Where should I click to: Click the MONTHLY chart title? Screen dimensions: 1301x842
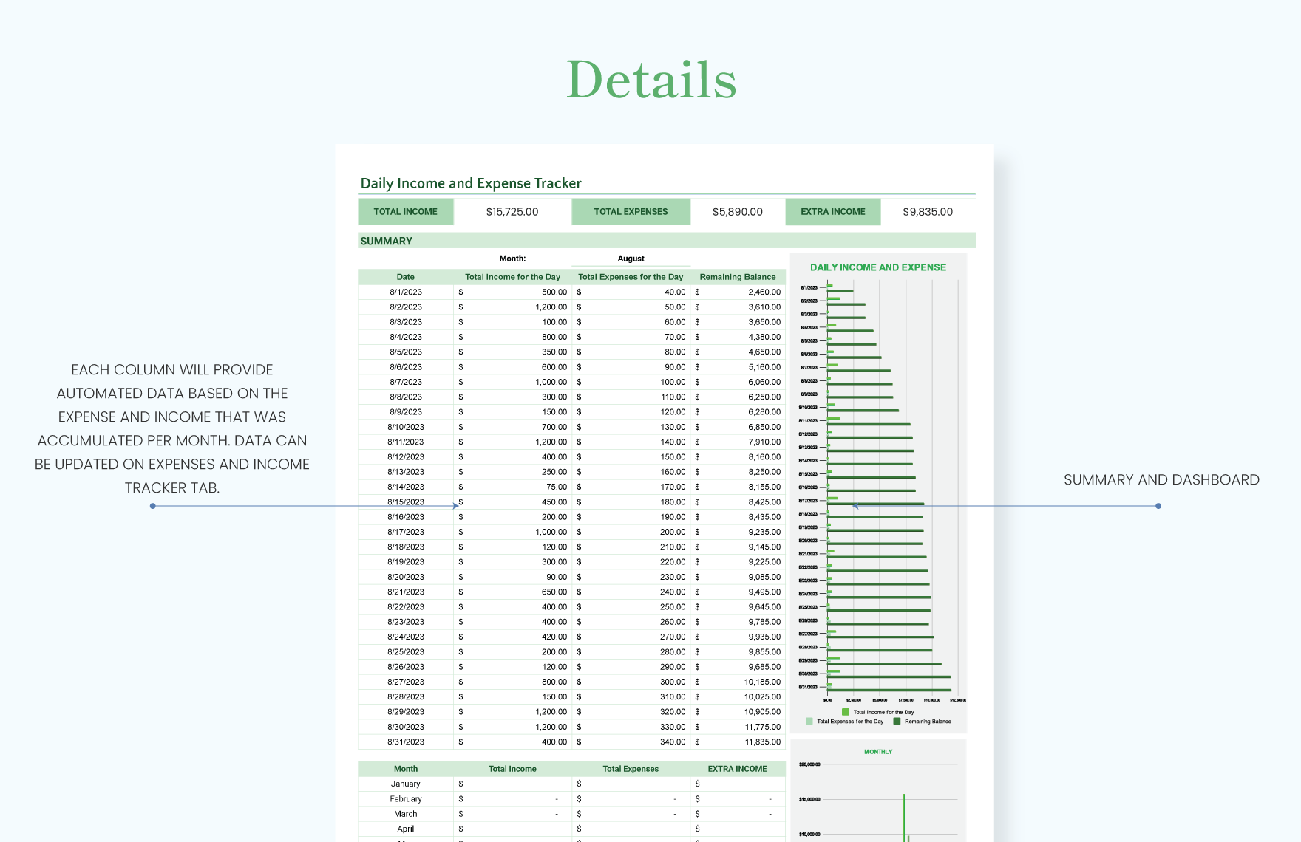[878, 751]
